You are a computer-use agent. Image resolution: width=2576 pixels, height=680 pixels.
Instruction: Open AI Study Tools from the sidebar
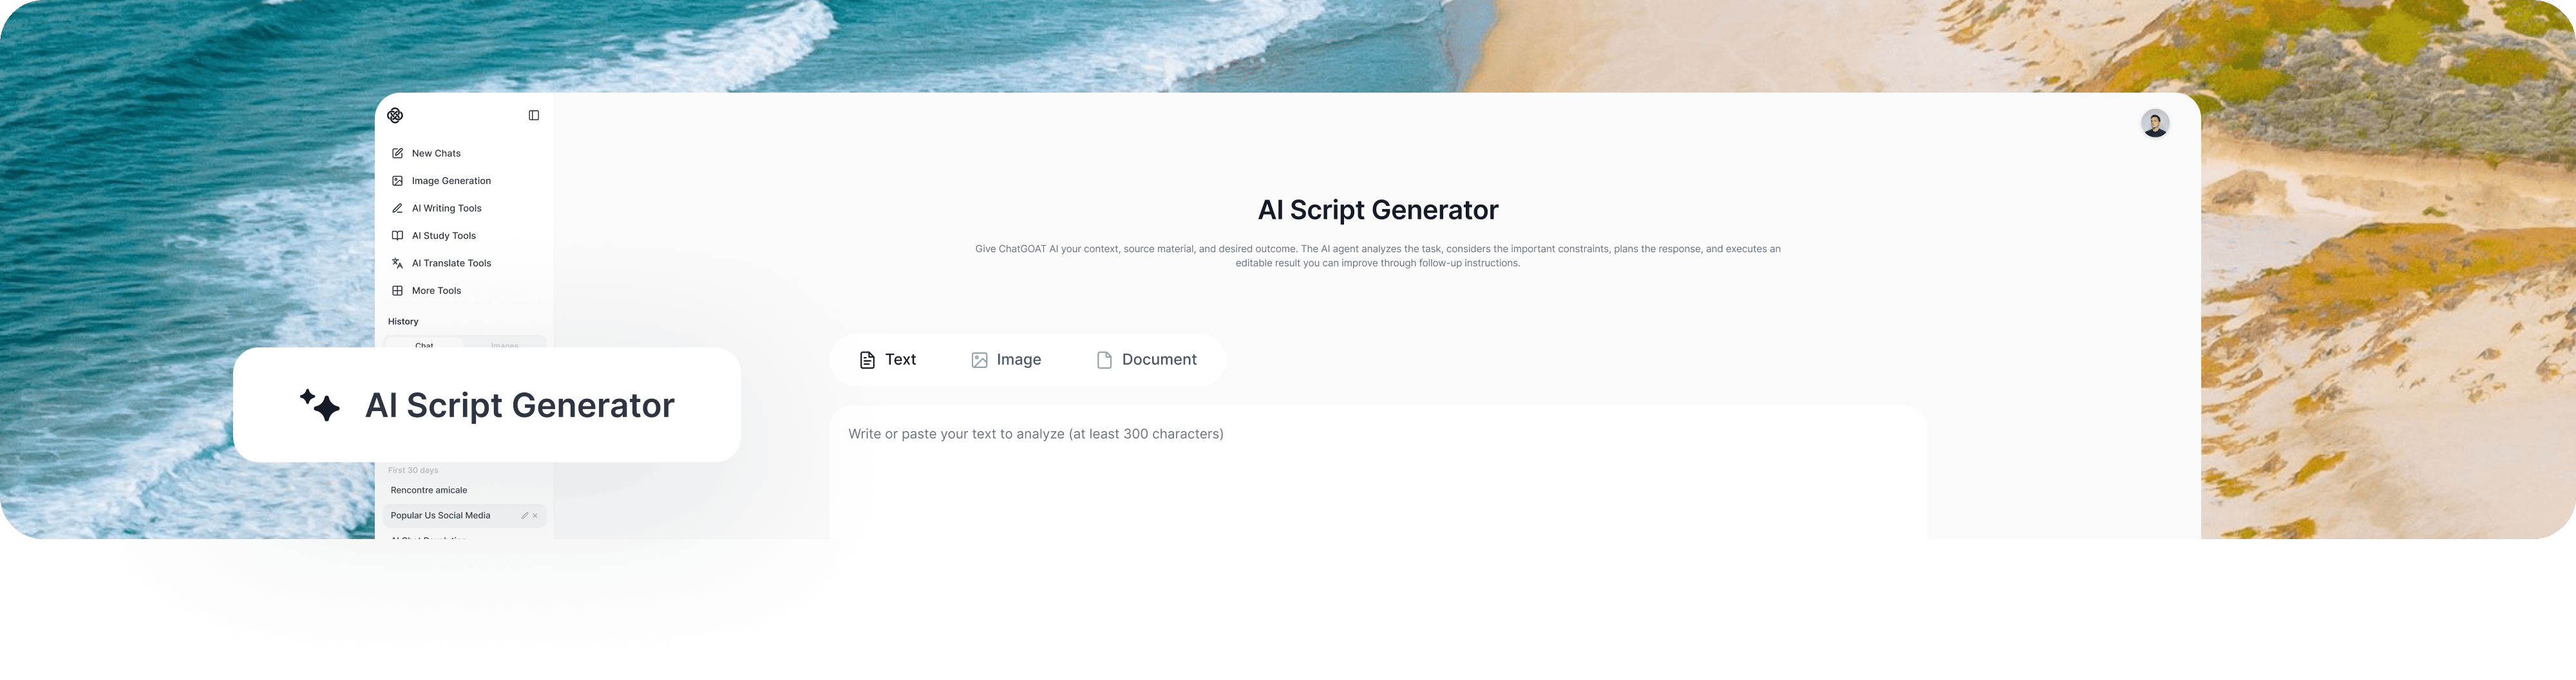pyautogui.click(x=444, y=235)
